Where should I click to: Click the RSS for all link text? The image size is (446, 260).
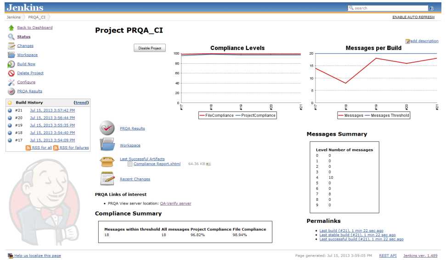pos(42,148)
